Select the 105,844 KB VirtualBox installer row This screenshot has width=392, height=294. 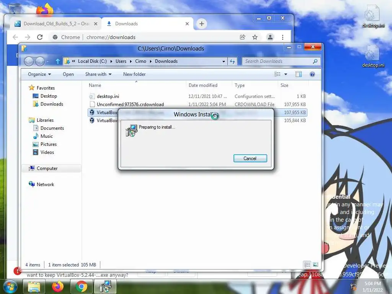click(x=103, y=121)
